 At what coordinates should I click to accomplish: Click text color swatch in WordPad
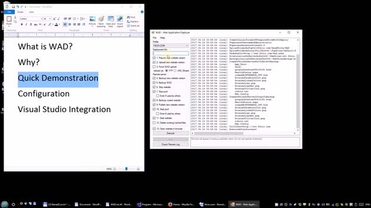(x=56, y=24)
